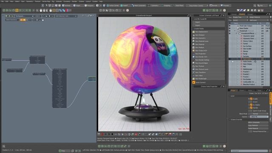Click the Assign Material button

(259, 17)
